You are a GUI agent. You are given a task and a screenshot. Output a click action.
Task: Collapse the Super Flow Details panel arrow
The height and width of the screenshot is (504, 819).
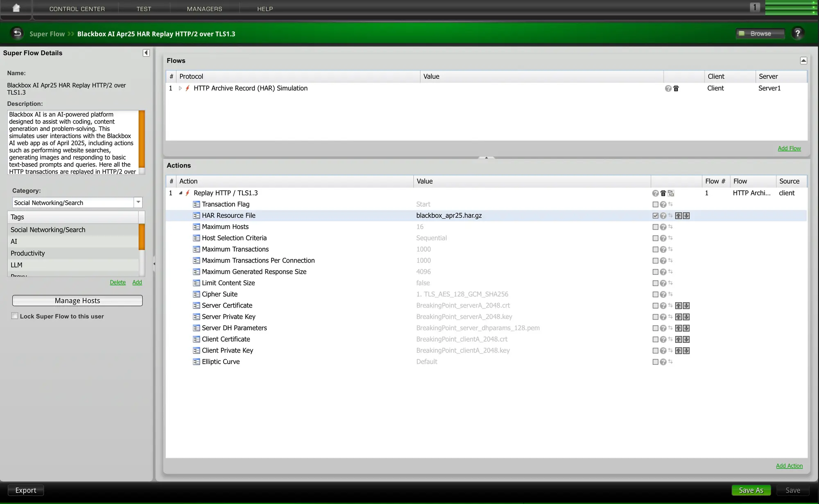[x=146, y=53]
